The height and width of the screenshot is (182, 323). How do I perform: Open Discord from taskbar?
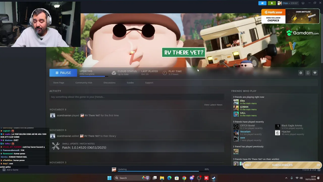(192, 178)
